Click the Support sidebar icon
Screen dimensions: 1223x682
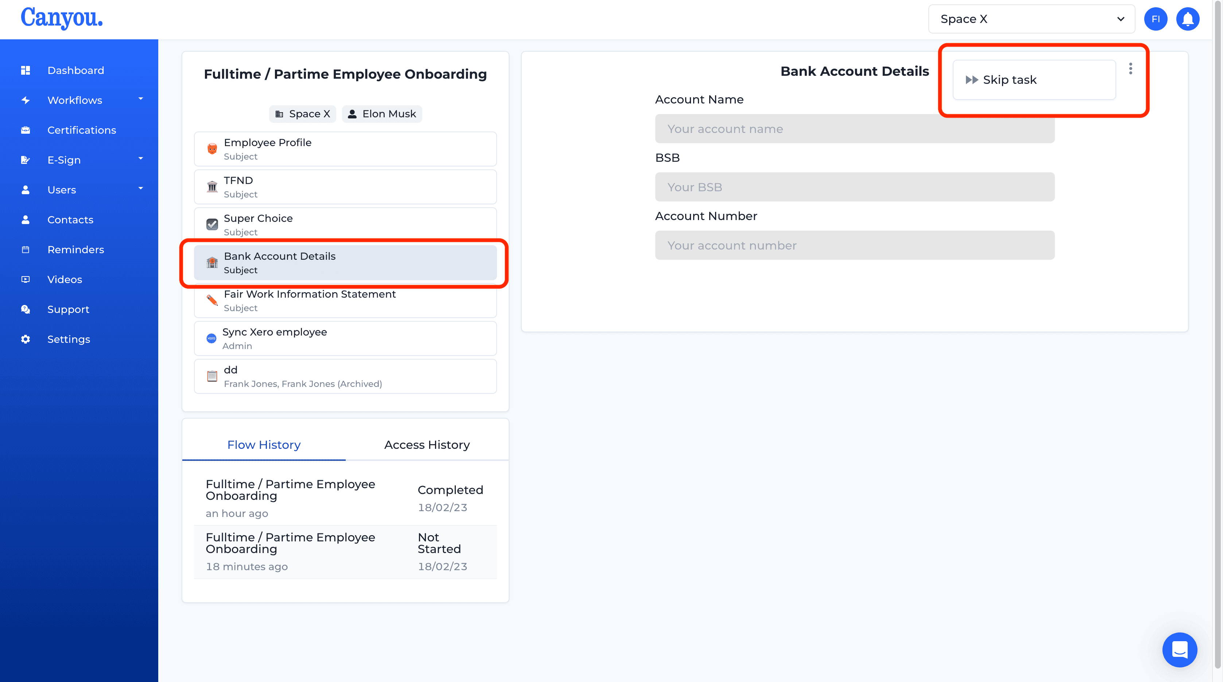click(x=26, y=309)
